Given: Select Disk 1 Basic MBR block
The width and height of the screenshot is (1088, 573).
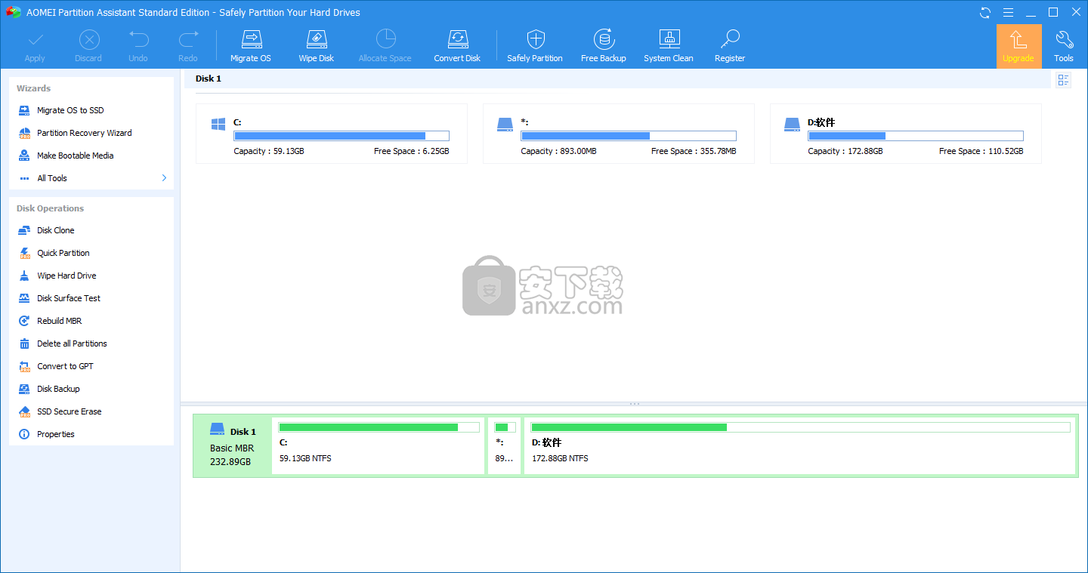Looking at the screenshot, I should tap(233, 445).
